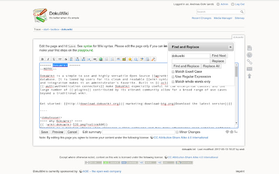Enable Use Regular Expression checkbox

173,77
